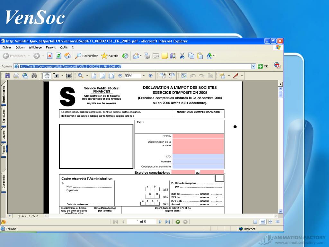329x247 pixels.
Task: Open the Comments side tab
Action: coord(4,182)
